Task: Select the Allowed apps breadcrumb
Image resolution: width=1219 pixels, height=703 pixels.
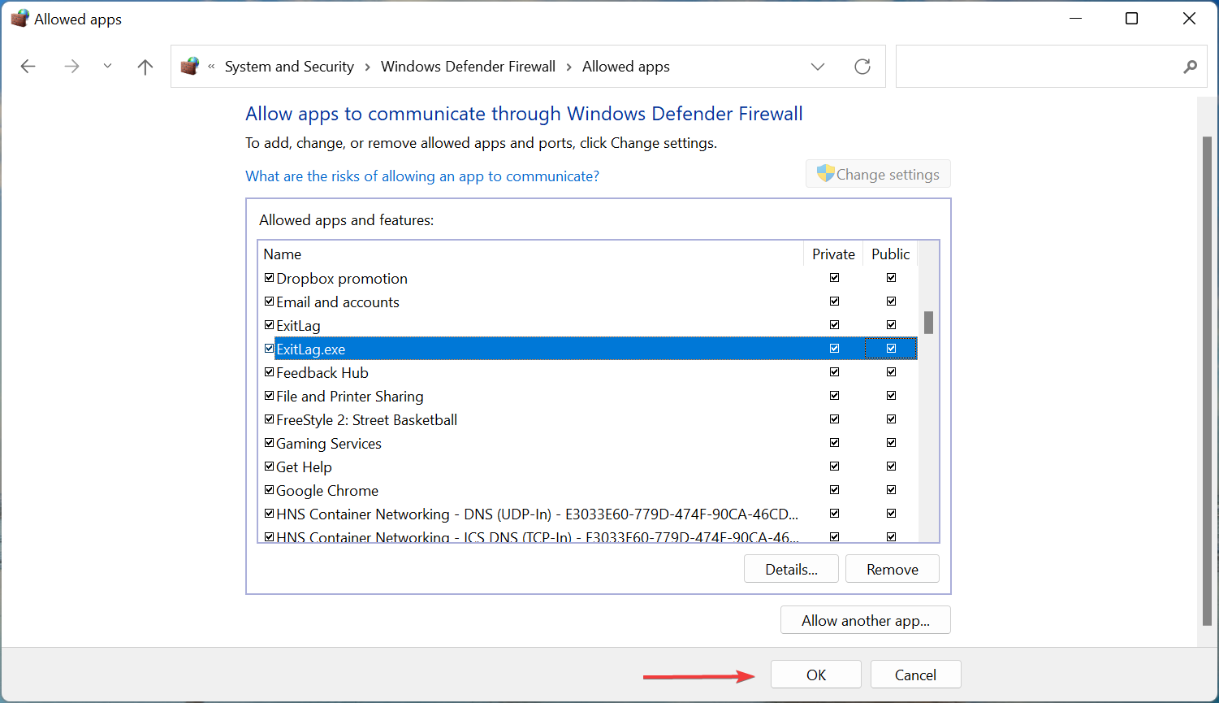Action: pos(625,67)
